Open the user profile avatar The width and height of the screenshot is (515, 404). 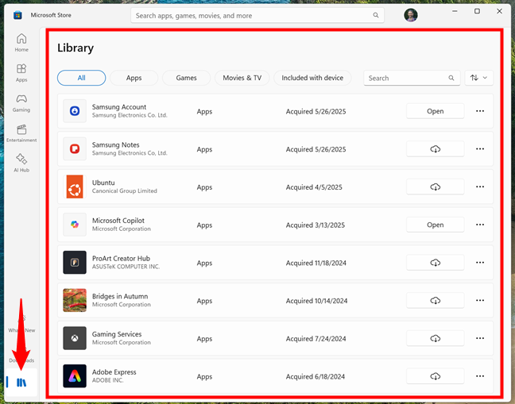pyautogui.click(x=411, y=15)
